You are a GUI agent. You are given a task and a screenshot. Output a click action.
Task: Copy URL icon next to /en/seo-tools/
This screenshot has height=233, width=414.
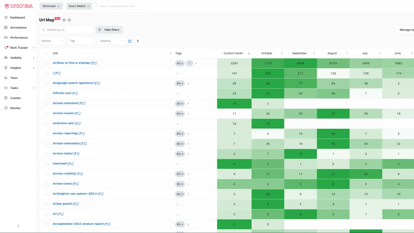(x=78, y=184)
